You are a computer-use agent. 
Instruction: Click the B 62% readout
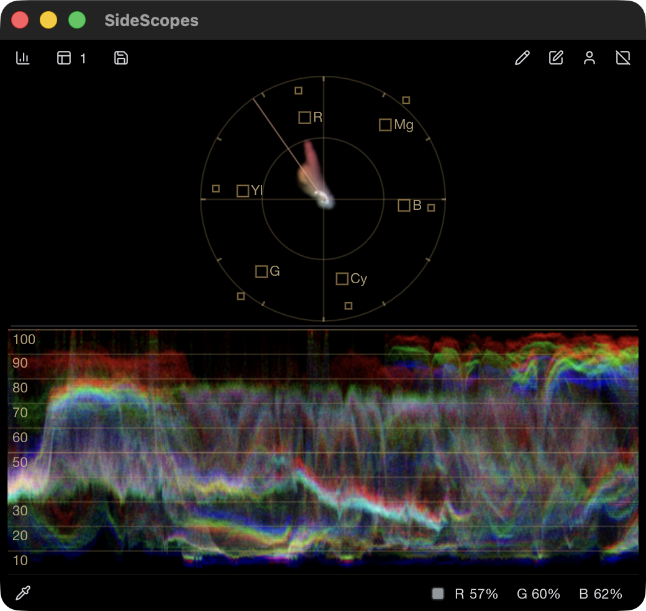(x=600, y=594)
